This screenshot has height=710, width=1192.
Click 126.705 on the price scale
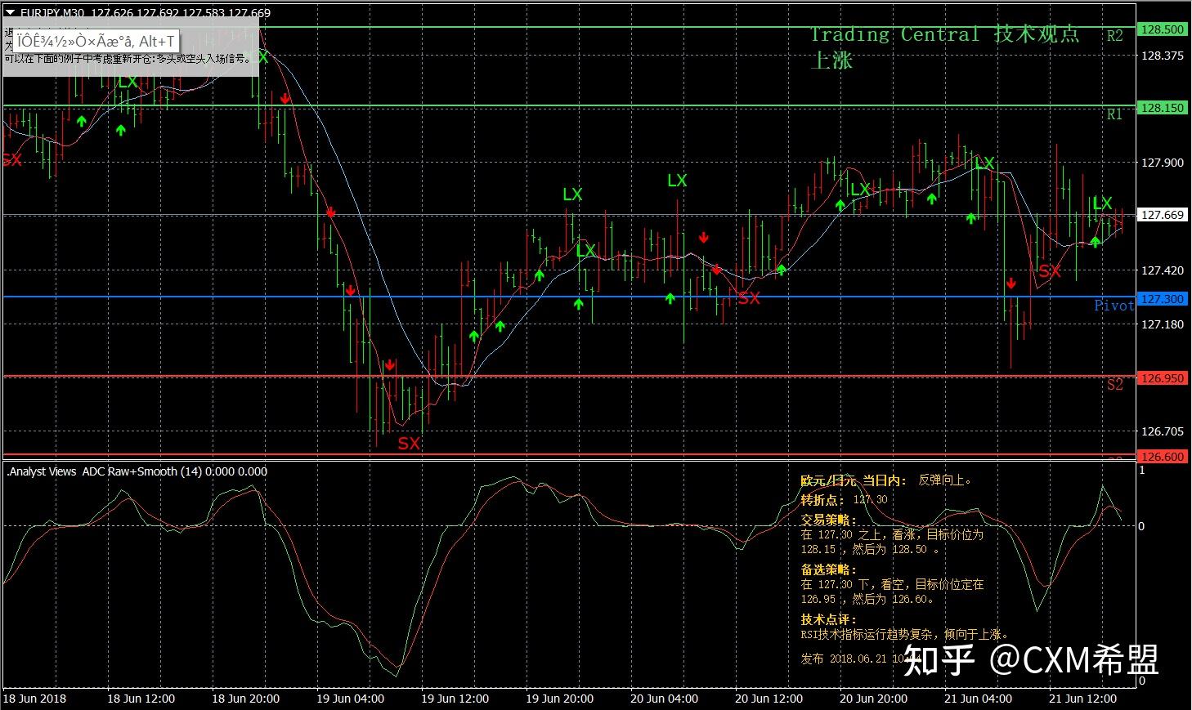point(1162,431)
